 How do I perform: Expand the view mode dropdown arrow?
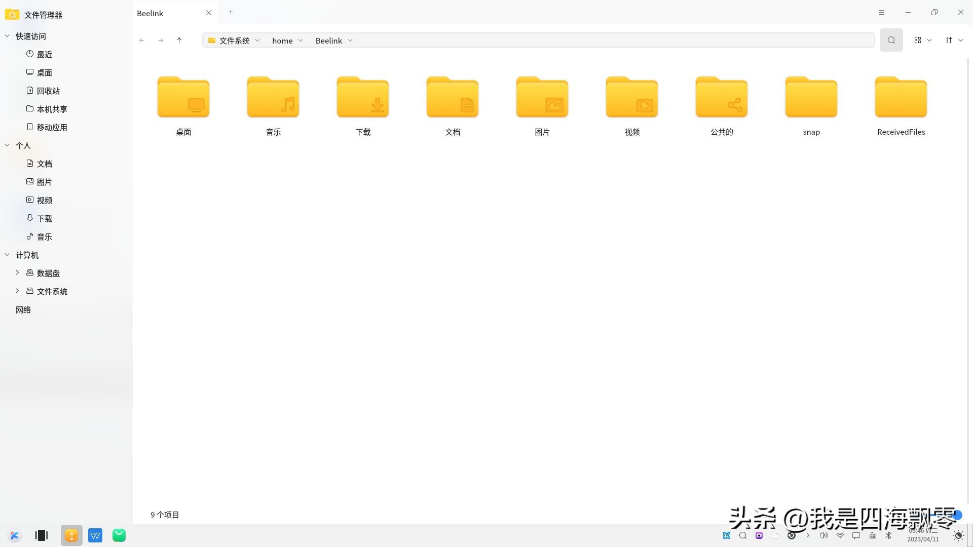[x=930, y=40]
